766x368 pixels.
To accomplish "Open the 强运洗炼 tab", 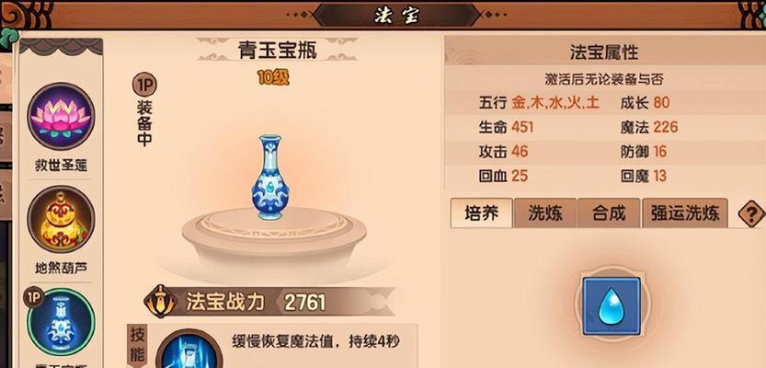I will coord(685,213).
